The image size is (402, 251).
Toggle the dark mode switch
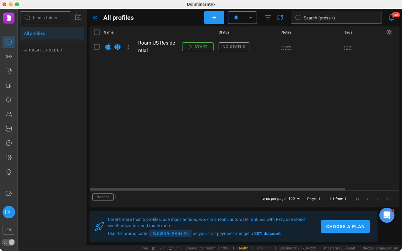pyautogui.click(x=9, y=242)
